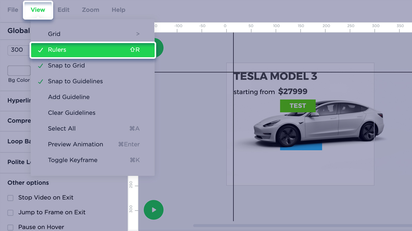Screen dimensions: 412x231
Task: Open the Edit menu
Action: [x=63, y=10]
